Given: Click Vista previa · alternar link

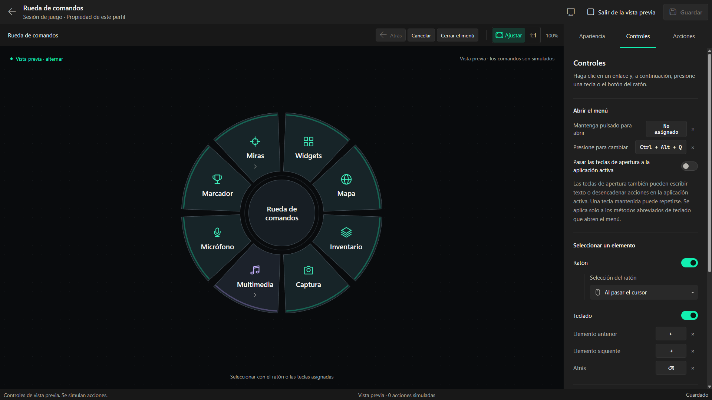Looking at the screenshot, I should [39, 59].
